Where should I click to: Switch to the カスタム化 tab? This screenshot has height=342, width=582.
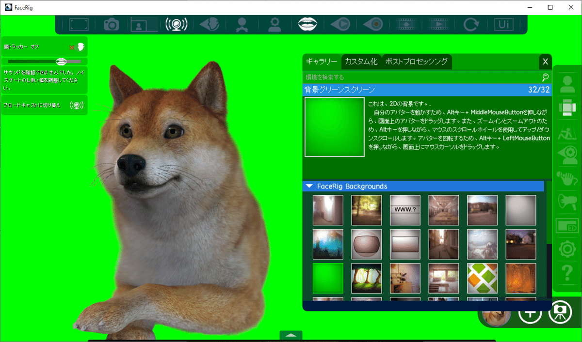360,62
